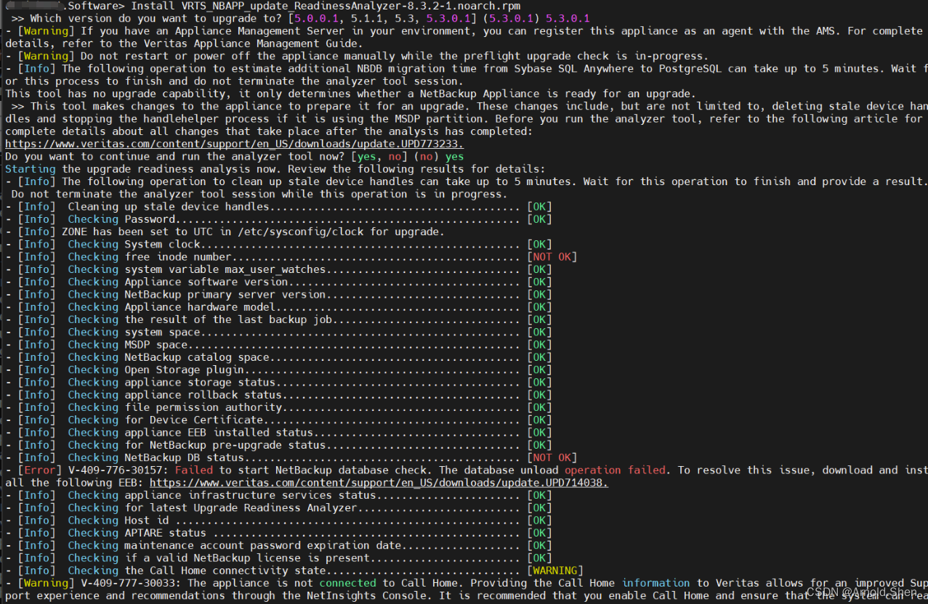Select the rpm file name VRTS_NBAPP_update_ReadinessAnalyzer-8.3.2-1.noarch.rpm
Image resolution: width=928 pixels, height=604 pixels.
(351, 6)
